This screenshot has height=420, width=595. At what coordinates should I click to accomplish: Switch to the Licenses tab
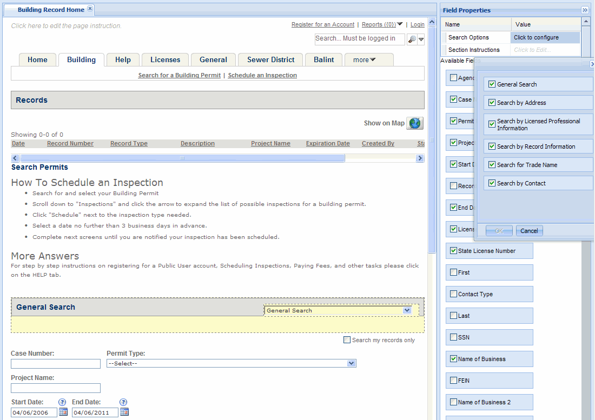[x=166, y=60]
